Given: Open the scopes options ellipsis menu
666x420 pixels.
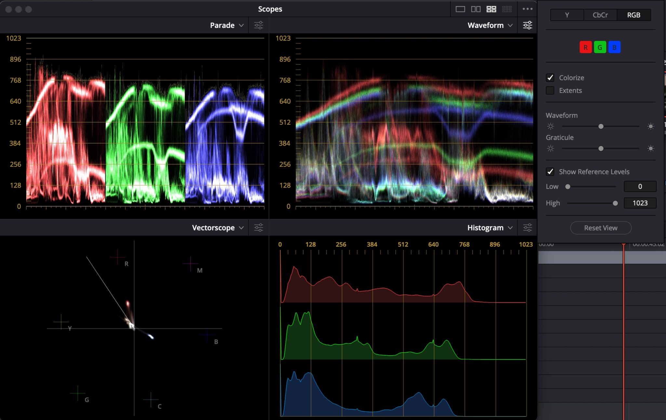Looking at the screenshot, I should tap(527, 9).
